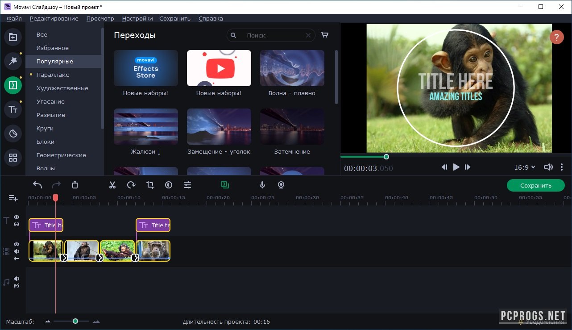Click the undo arrow in timeline toolbar
The image size is (572, 330).
(x=37, y=185)
